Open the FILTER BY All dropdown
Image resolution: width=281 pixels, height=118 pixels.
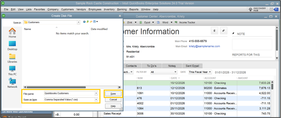click(x=164, y=72)
